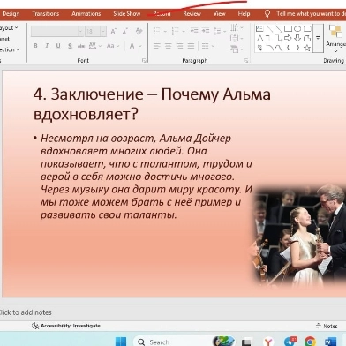The image size is (346, 346).
Task: Select the Rounded Rectangle shape
Action: (x=307, y=28)
